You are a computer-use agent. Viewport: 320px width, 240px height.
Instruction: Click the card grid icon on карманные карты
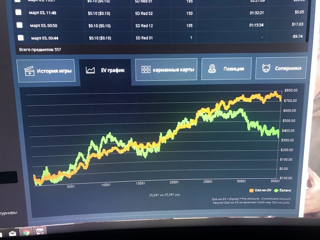(146, 69)
